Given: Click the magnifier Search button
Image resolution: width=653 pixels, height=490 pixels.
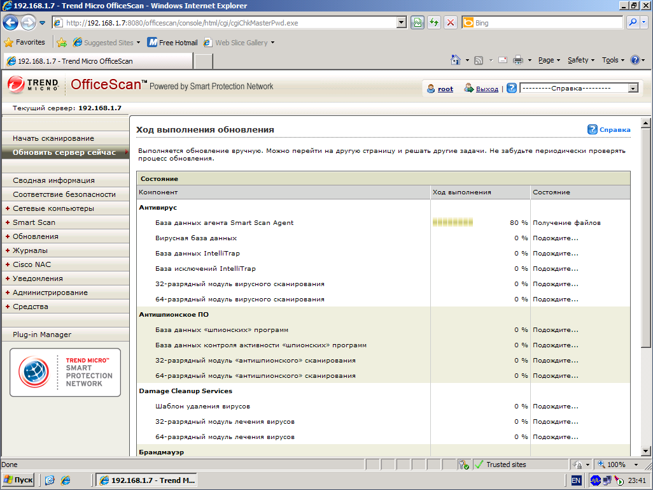Looking at the screenshot, I should (x=633, y=23).
